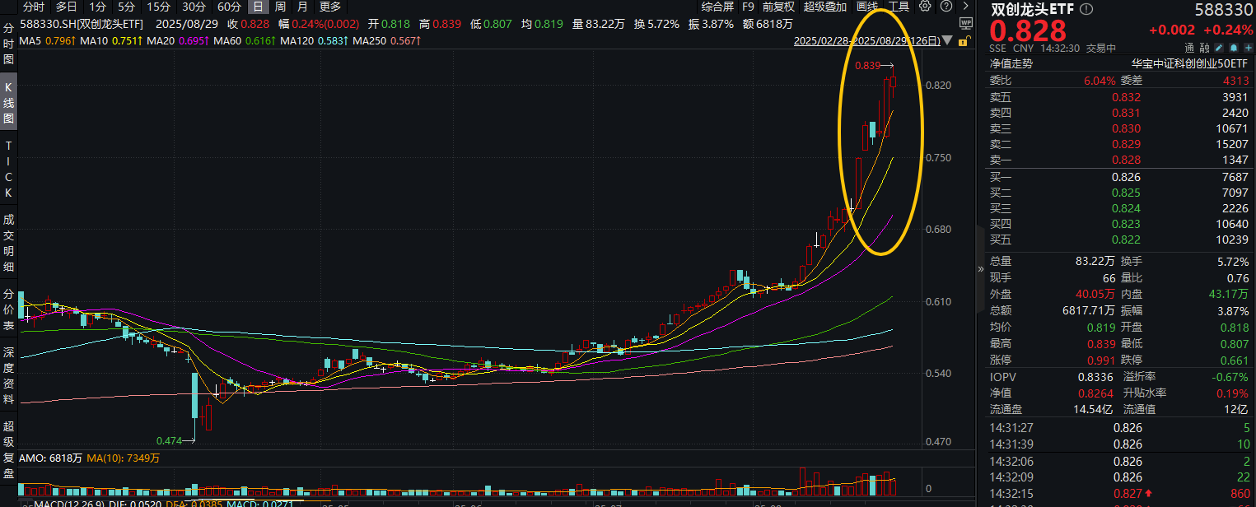Activate 超级叠加 overlay comparison
The image size is (1256, 507).
(824, 7)
